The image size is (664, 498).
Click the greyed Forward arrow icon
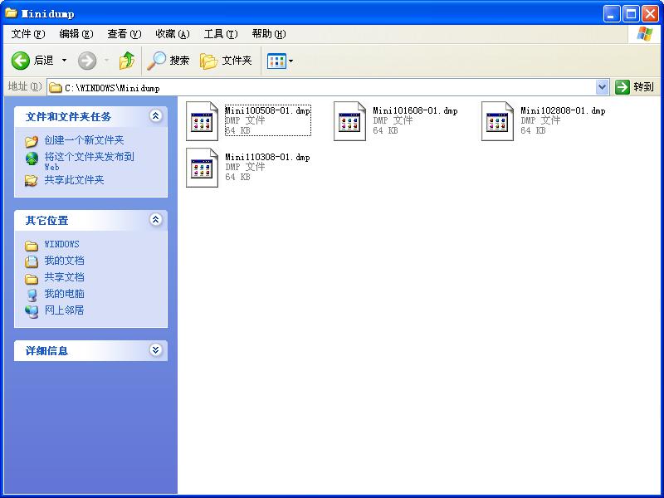[x=87, y=61]
